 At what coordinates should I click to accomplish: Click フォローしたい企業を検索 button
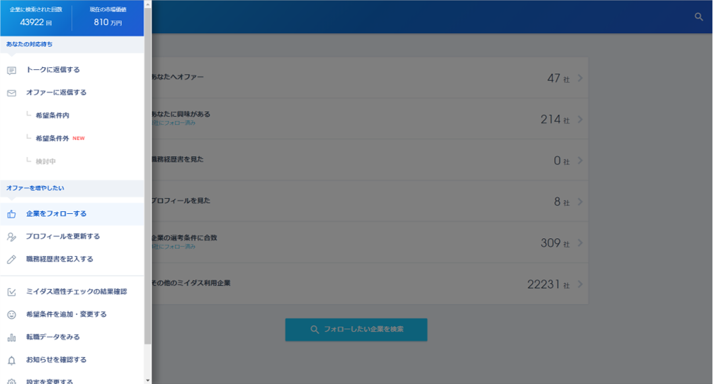click(356, 329)
